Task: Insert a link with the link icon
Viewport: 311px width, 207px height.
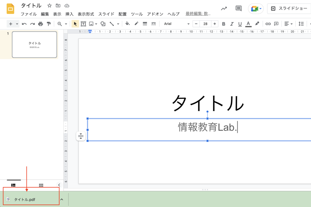Action: click(268, 24)
